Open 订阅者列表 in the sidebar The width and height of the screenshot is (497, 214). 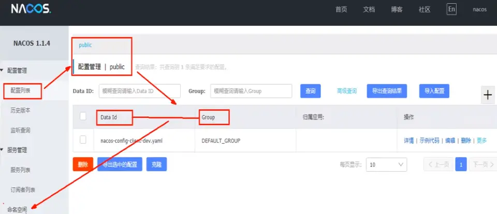click(23, 190)
